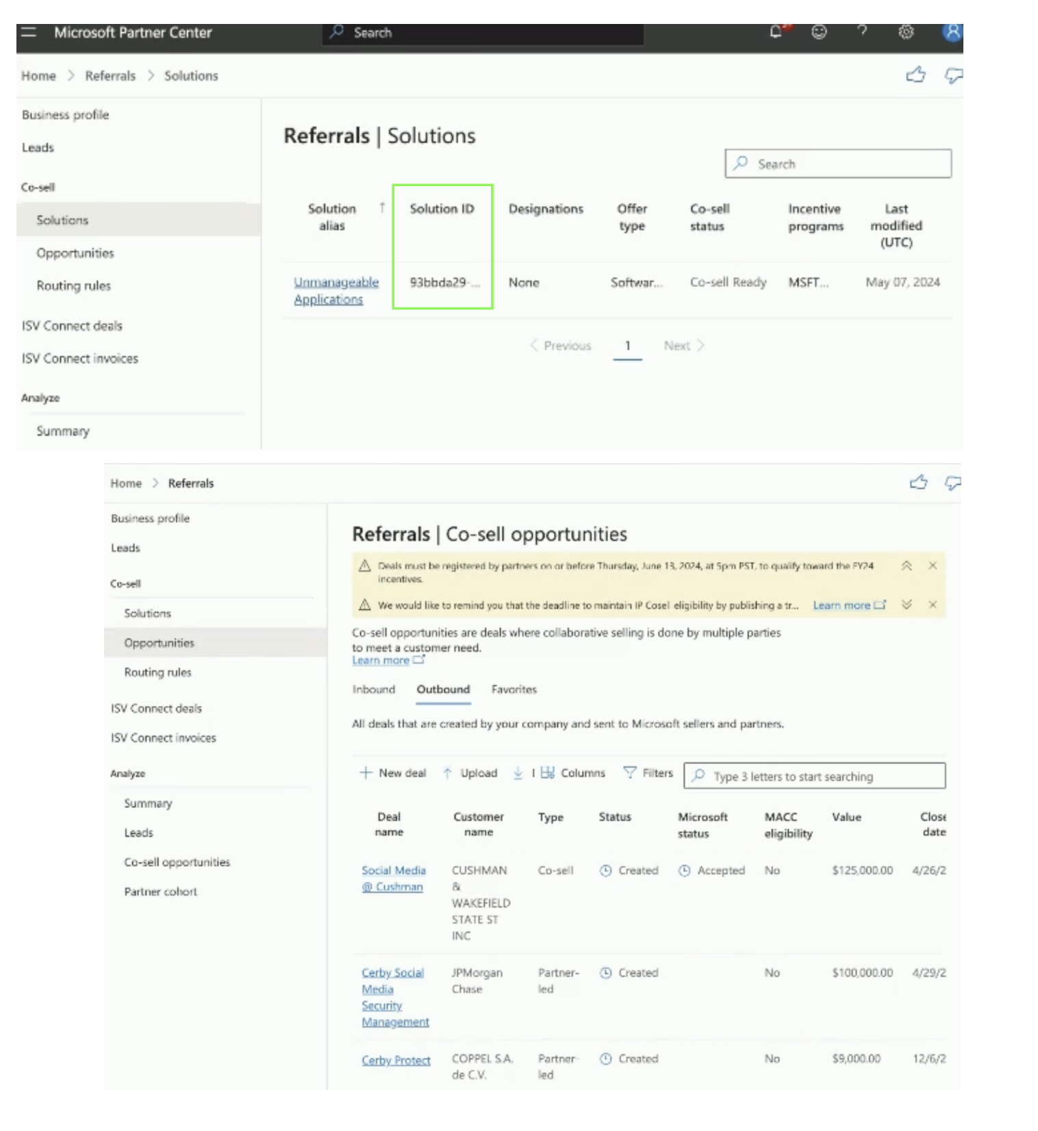Select Opportunities in upper sidebar
The image size is (1038, 1131).
point(75,253)
